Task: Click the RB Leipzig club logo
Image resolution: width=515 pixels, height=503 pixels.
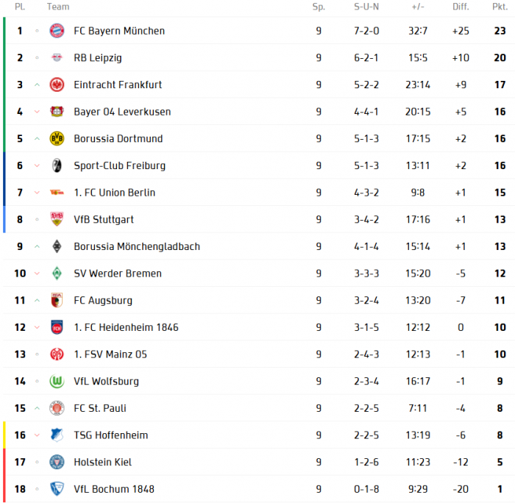Action: click(57, 58)
